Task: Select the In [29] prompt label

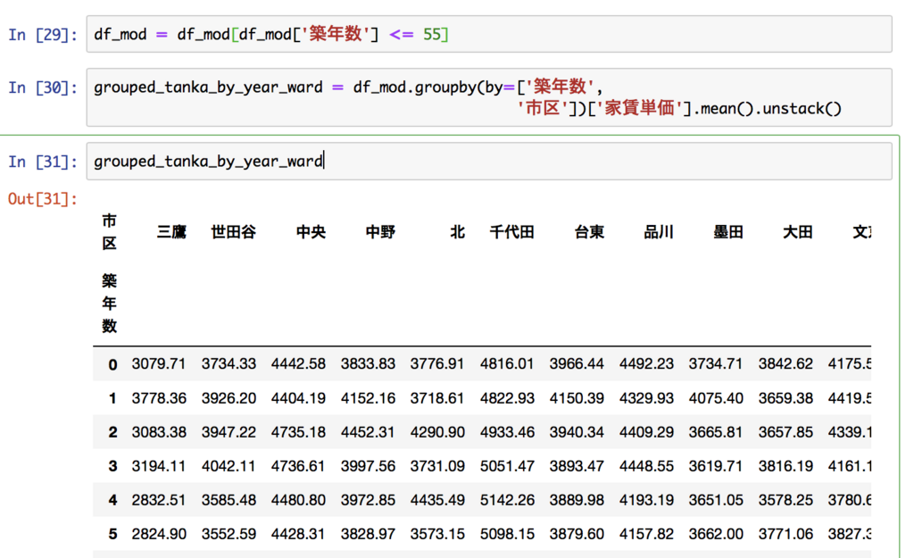Action: [x=43, y=35]
